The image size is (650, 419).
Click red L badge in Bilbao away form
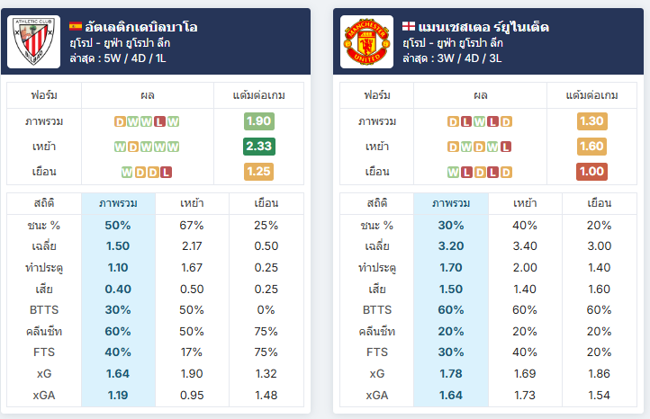pos(167,173)
